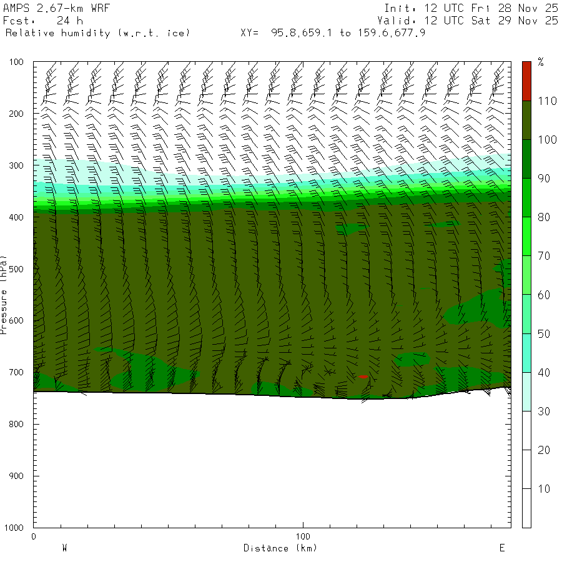Screen dimensions: 562x562
Task: Click the 1000 pressure axis label
Action: click(14, 528)
